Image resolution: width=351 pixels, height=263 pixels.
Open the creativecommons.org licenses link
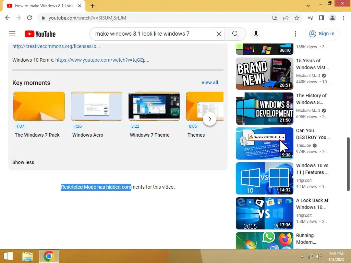coord(56,46)
